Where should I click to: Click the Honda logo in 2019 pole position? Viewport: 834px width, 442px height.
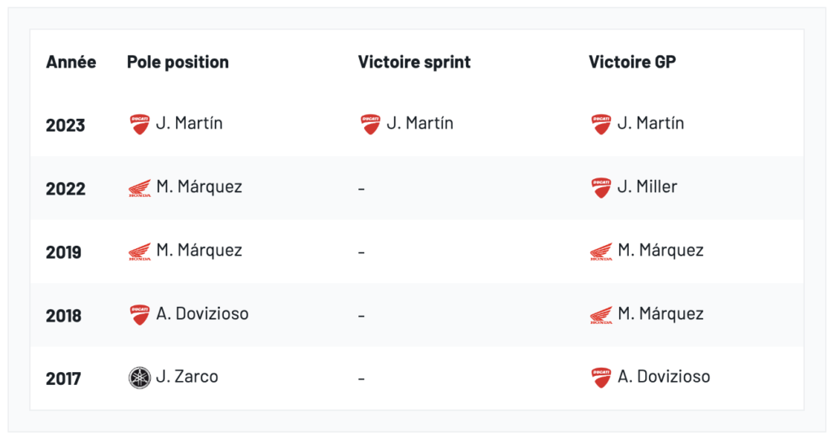pos(139,252)
